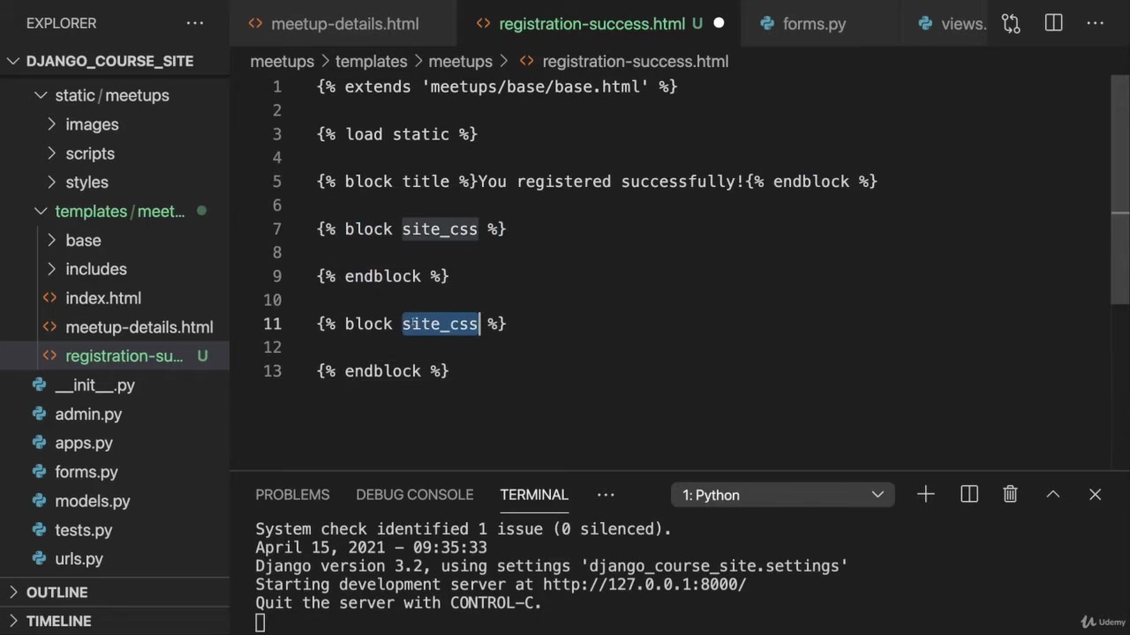Viewport: 1130px width, 635px height.
Task: Expand the OUTLINE section
Action: (x=56, y=592)
